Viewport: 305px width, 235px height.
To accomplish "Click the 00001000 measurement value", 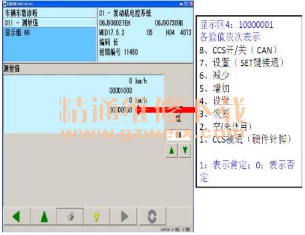I will click(x=120, y=90).
